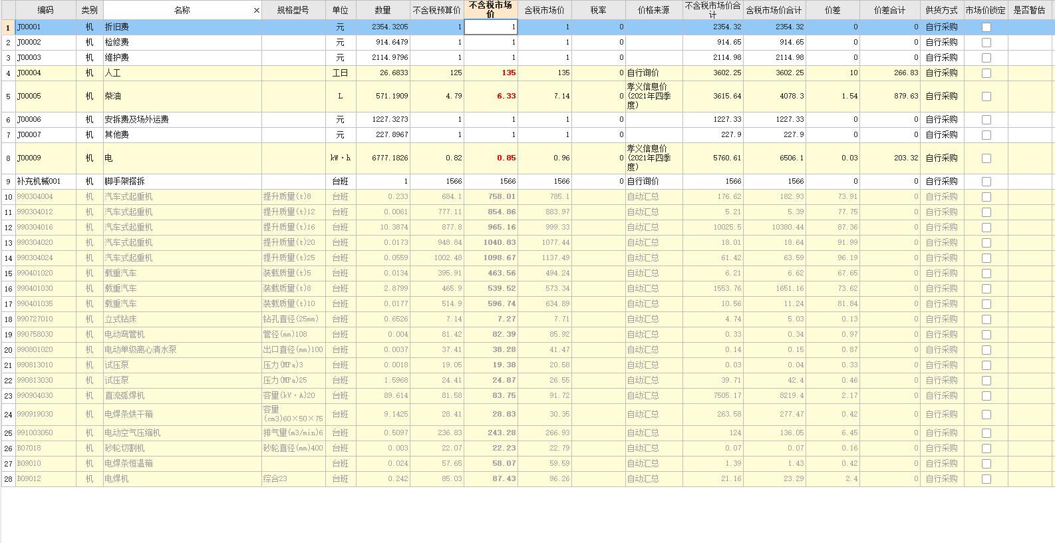Image resolution: width=1055 pixels, height=543 pixels.
Task: Click the 市场价锁定 column header
Action: (x=986, y=10)
